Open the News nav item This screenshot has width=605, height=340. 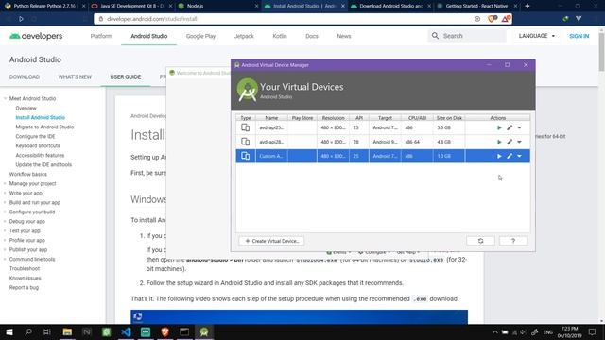344,36
